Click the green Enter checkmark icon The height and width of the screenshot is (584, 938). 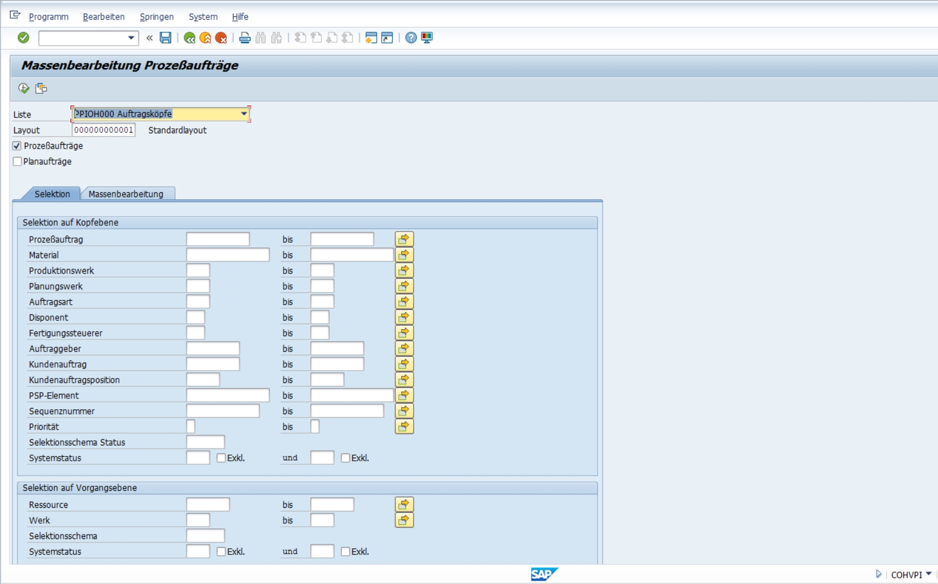coord(23,37)
